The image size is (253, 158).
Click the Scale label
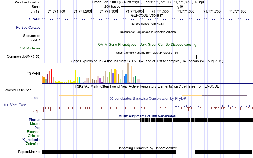click(x=36, y=7)
